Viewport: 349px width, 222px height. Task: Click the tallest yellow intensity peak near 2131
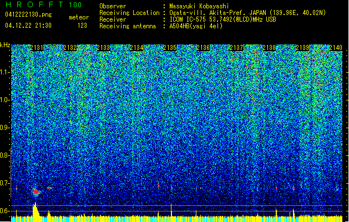point(36,209)
